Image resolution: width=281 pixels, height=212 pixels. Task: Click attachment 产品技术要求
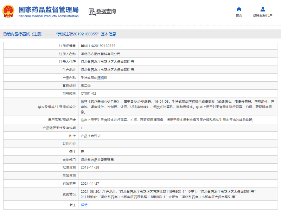click(x=91, y=136)
